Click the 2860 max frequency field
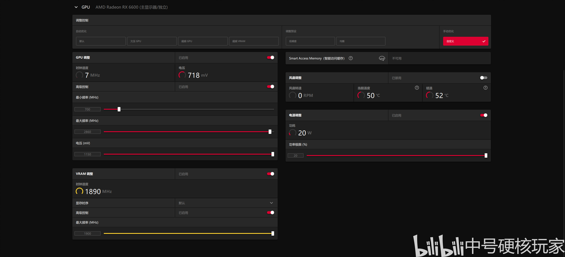The image size is (565, 257). (x=88, y=132)
